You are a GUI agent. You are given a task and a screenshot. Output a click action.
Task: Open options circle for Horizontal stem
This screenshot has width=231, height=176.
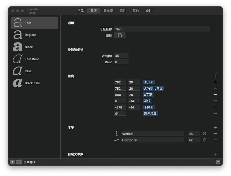pos(205,140)
